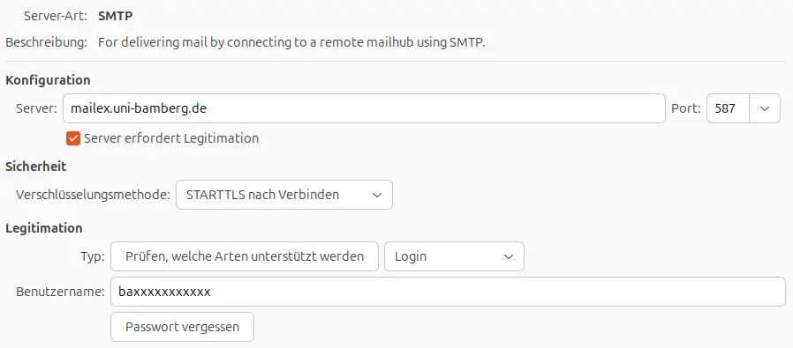Click the Sicherheit section heading
This screenshot has height=348, width=793.
36,167
